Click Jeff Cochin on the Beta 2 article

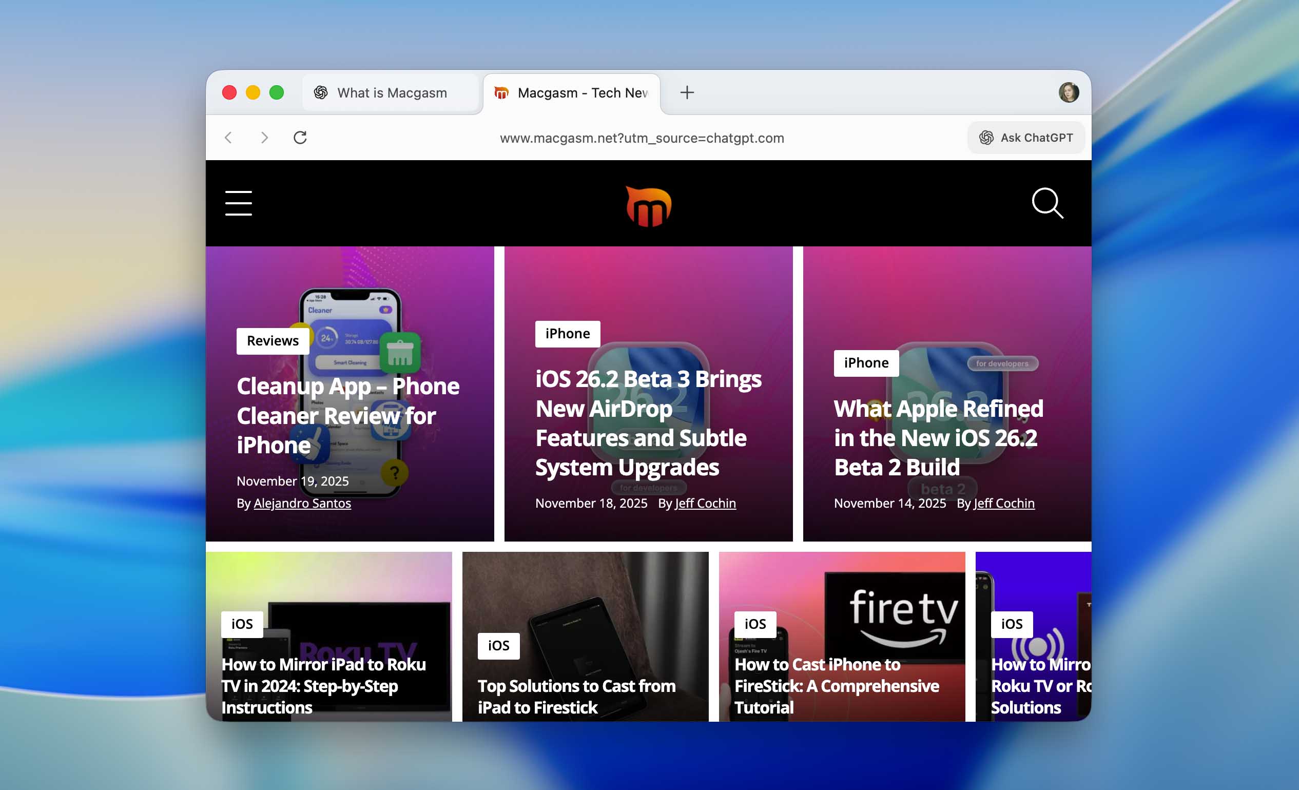(x=1003, y=503)
